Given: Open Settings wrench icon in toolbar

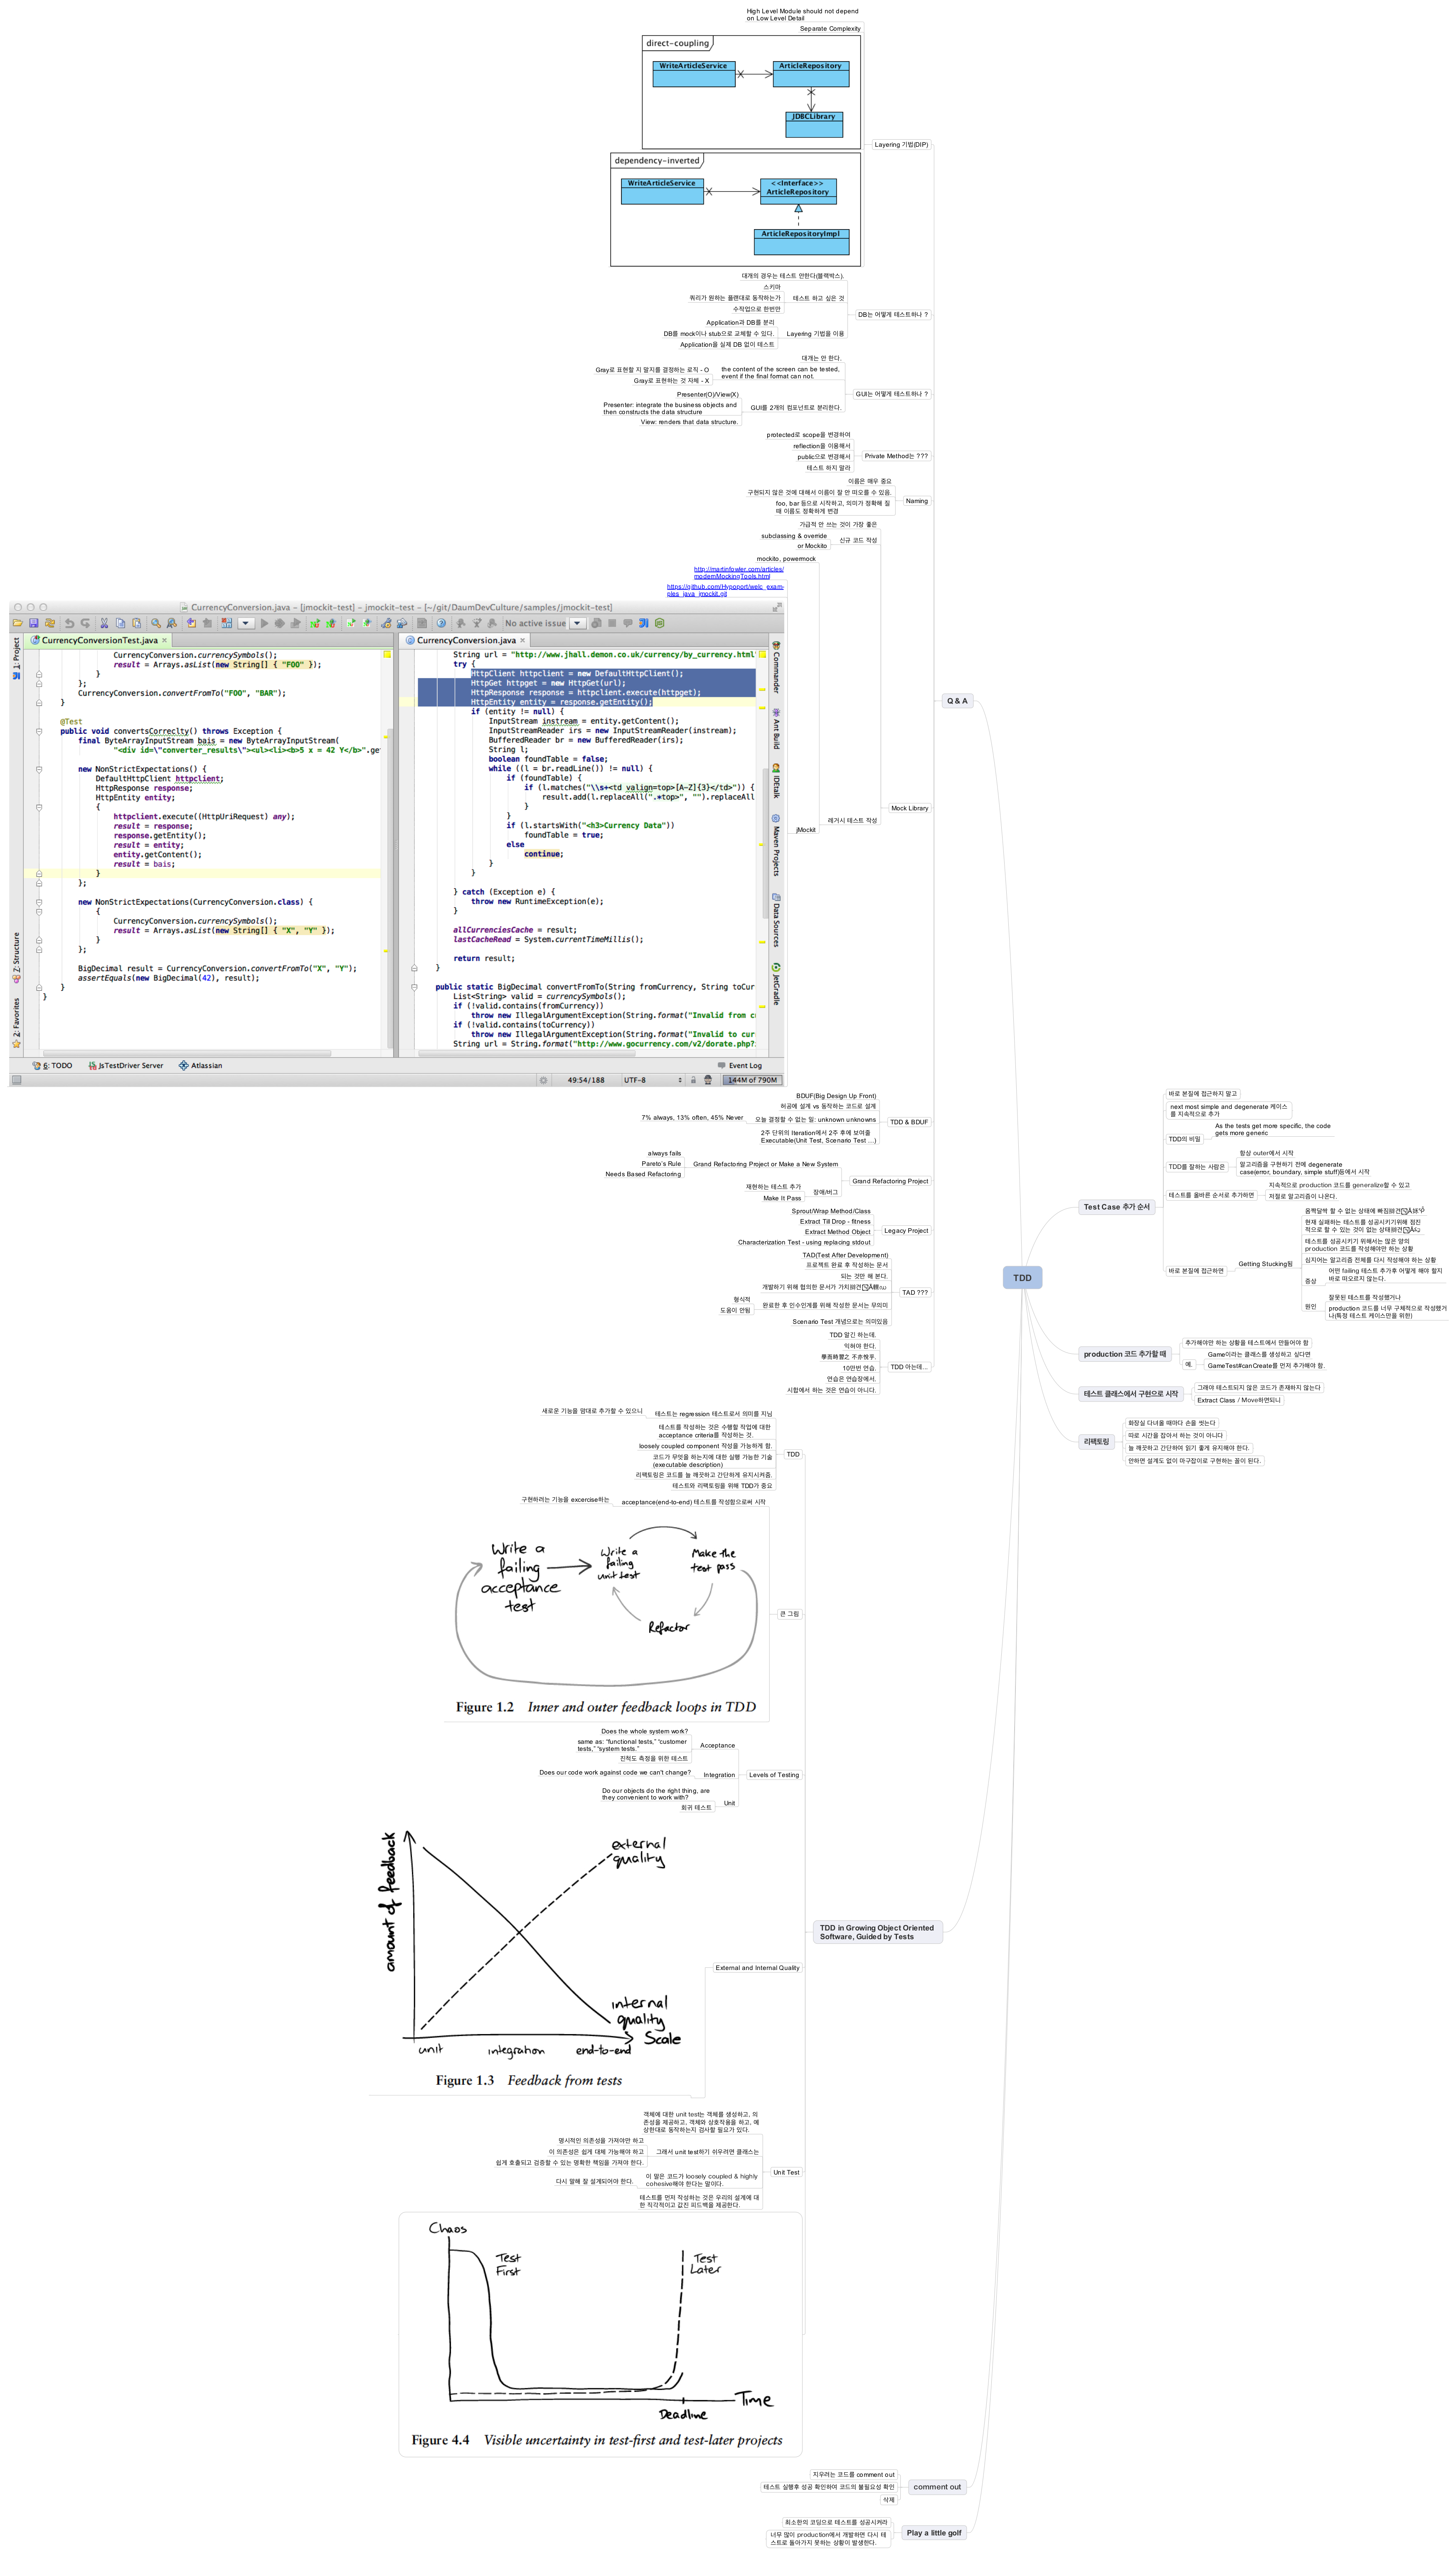Looking at the screenshot, I should click(387, 623).
